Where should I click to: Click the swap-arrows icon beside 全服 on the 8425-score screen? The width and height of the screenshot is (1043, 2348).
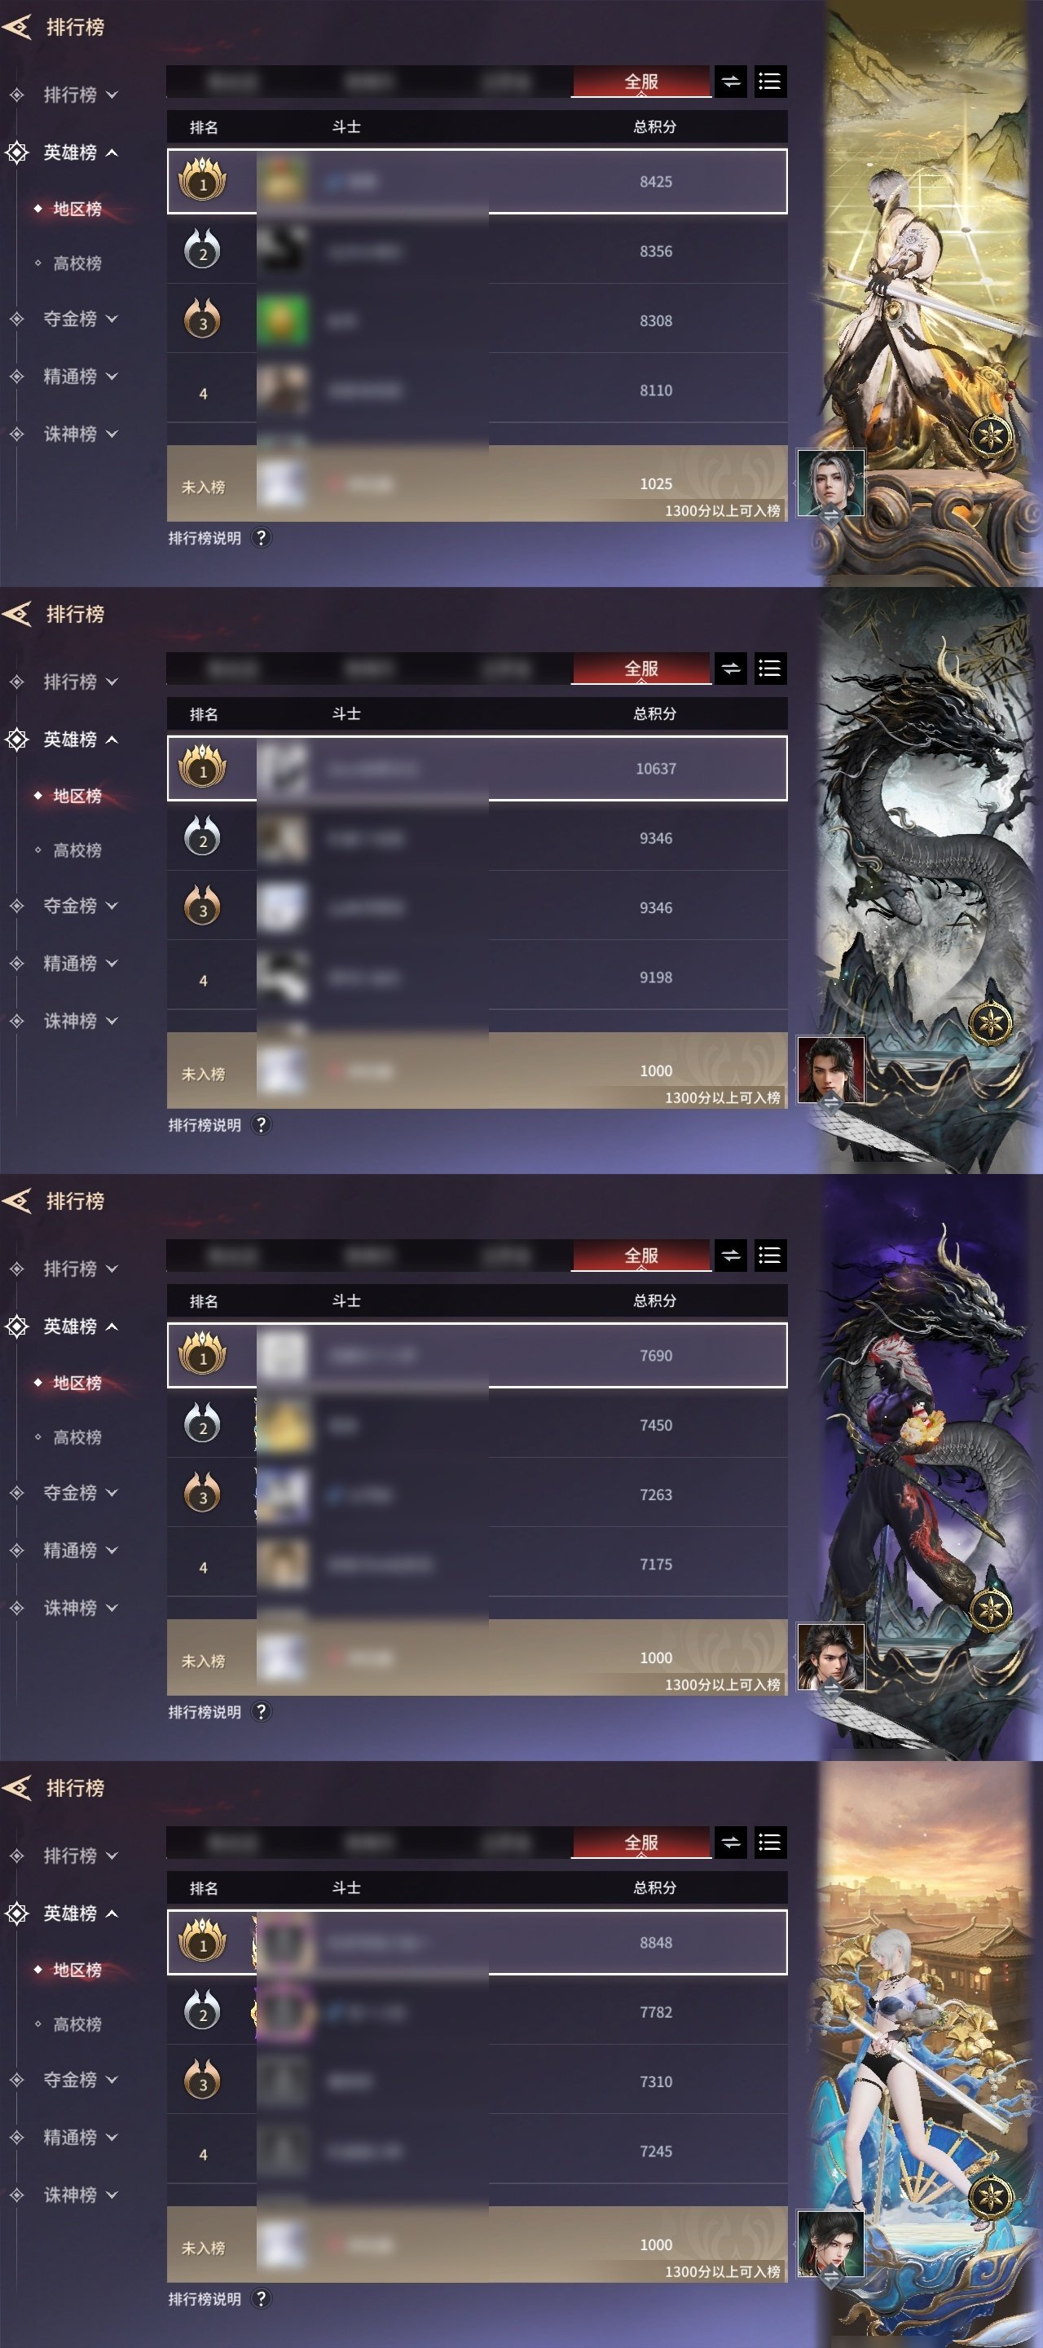click(x=731, y=82)
